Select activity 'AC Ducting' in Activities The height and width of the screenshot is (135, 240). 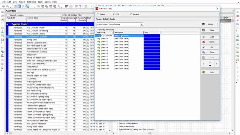tap(32, 79)
